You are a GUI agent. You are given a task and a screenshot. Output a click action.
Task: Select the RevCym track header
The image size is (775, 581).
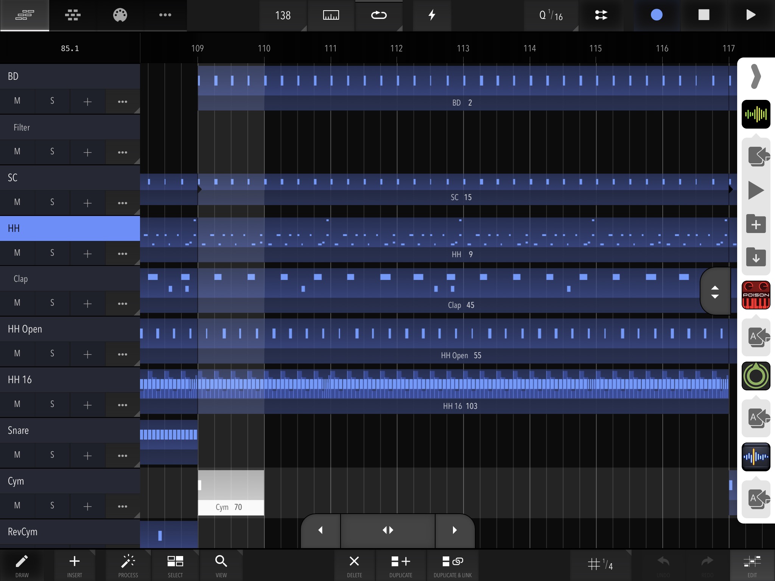tap(70, 532)
